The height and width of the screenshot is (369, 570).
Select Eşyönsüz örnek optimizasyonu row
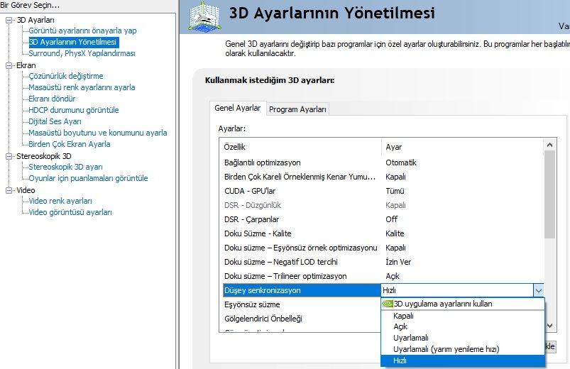point(382,248)
